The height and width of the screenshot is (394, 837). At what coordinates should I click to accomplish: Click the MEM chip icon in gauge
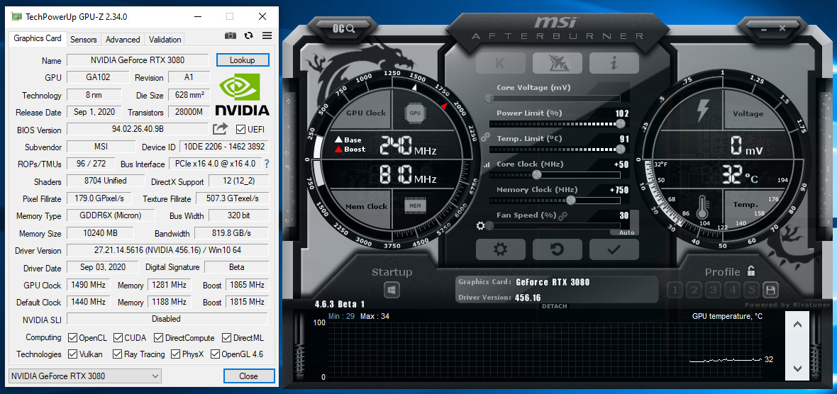415,205
